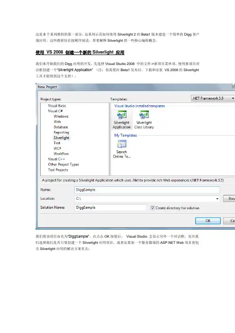Select Visual C++ in the tree
Viewport: 235px width, 333px height.
pyautogui.click(x=56, y=159)
